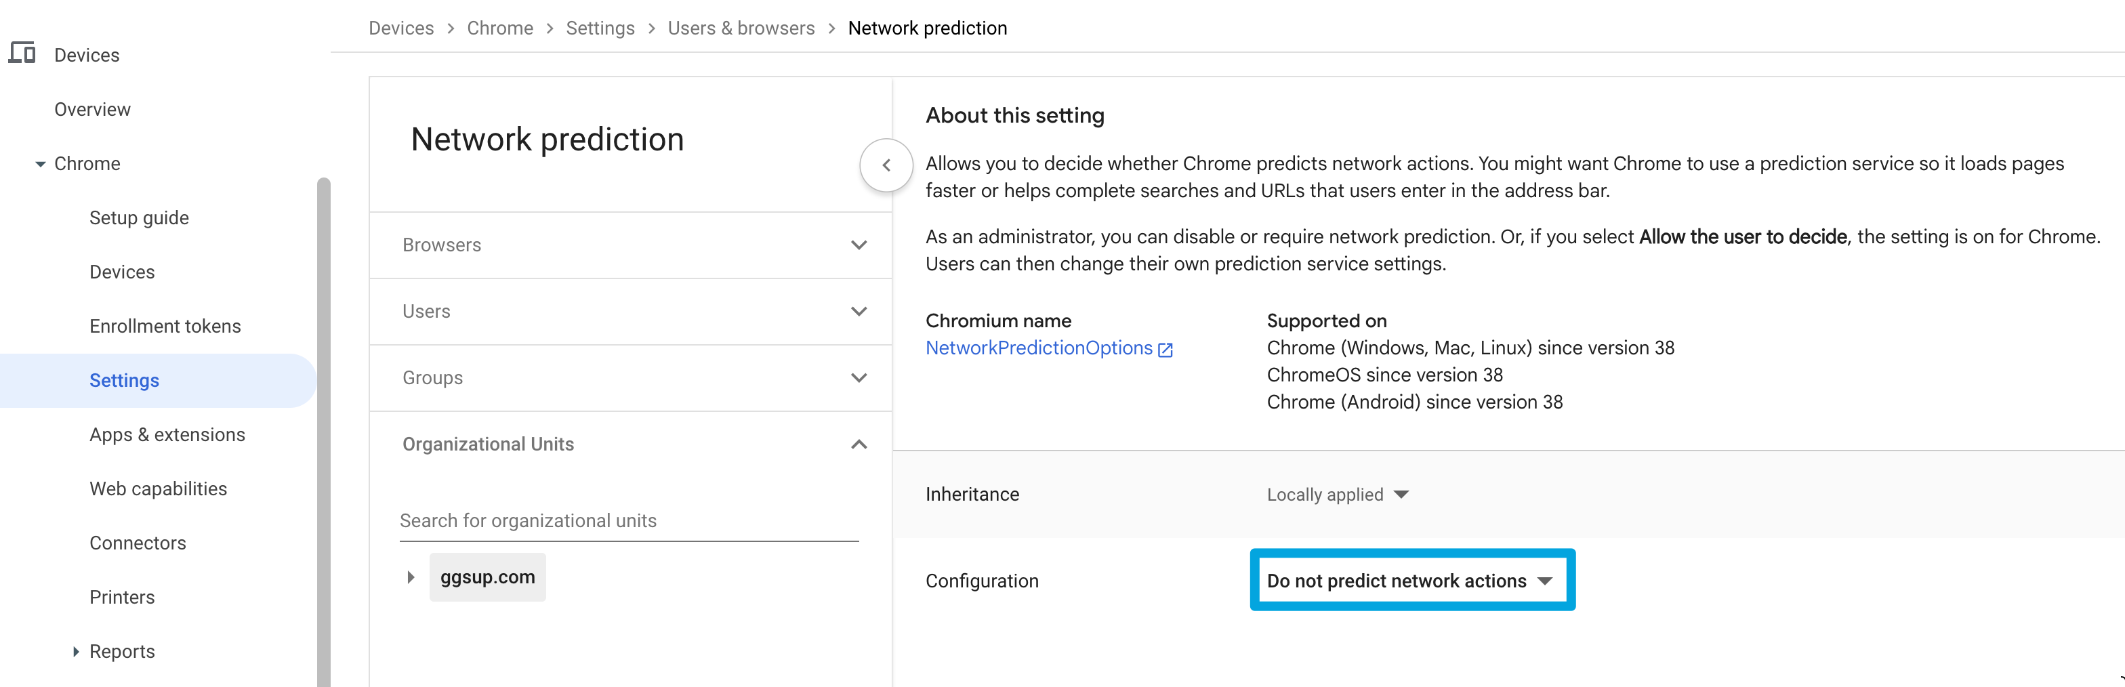The width and height of the screenshot is (2125, 687).
Task: Click the NetworkPredictionOptions link
Action: tap(1039, 347)
